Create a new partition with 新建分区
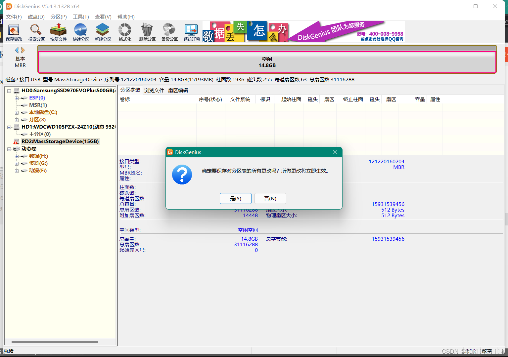Screen dimensions: 508x357 pos(103,32)
